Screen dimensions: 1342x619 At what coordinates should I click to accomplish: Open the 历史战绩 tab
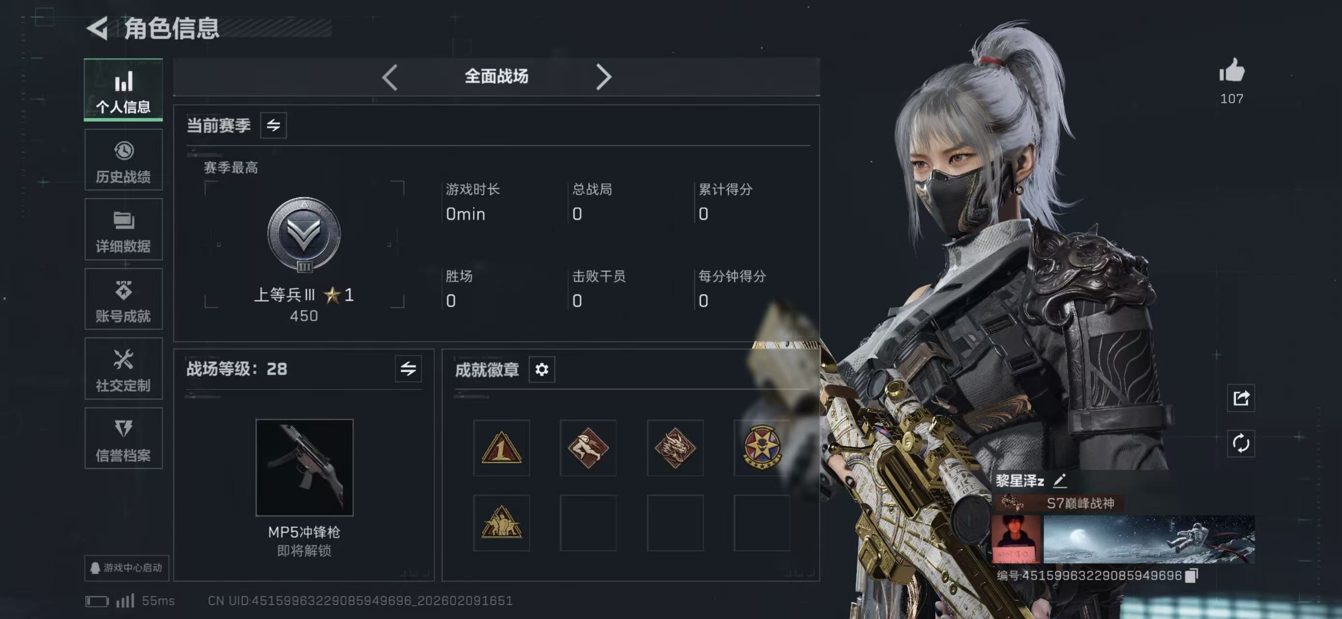click(x=123, y=161)
